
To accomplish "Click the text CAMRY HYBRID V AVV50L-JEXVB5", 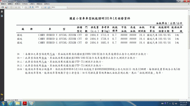I will [x=57, y=35].
